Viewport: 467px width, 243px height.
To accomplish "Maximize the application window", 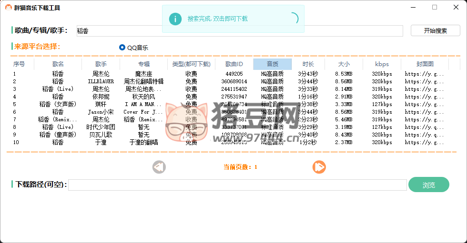I will pyautogui.click(x=434, y=7).
